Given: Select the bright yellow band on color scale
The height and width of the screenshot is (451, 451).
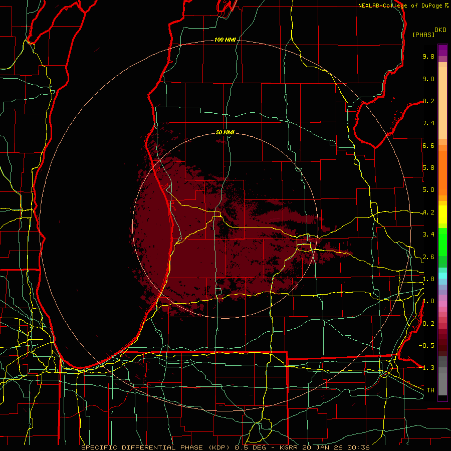Looking at the screenshot, I should tap(442, 214).
